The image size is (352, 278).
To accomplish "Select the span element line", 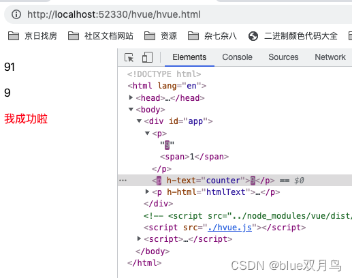I will 194,157.
